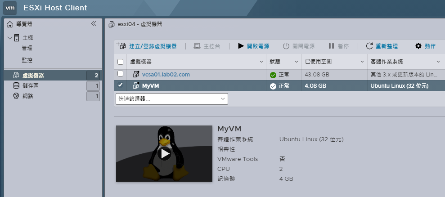Click the network count badge 1

[93, 96]
